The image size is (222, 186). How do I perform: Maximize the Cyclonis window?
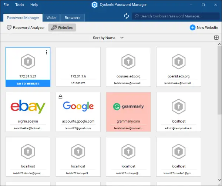click(x=203, y=5)
